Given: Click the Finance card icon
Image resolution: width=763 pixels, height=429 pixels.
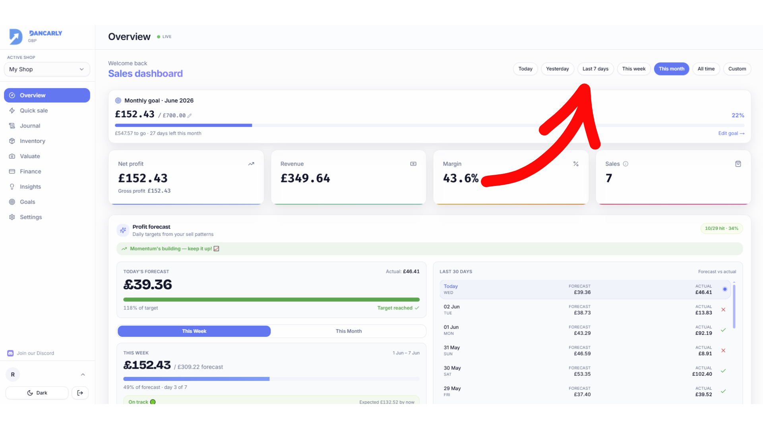Looking at the screenshot, I should [12, 172].
